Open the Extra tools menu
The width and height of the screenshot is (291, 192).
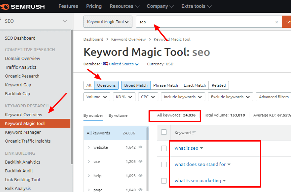coord(196,6)
